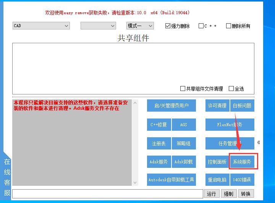Image resolution: width=275 pixels, height=203 pixels.
Task: Collapse side panel with « arrow
Action: coord(259,143)
